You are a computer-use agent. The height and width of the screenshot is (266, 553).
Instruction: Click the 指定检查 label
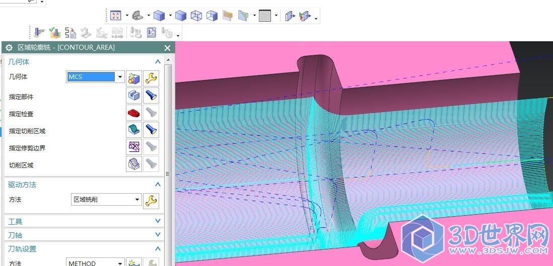21,114
